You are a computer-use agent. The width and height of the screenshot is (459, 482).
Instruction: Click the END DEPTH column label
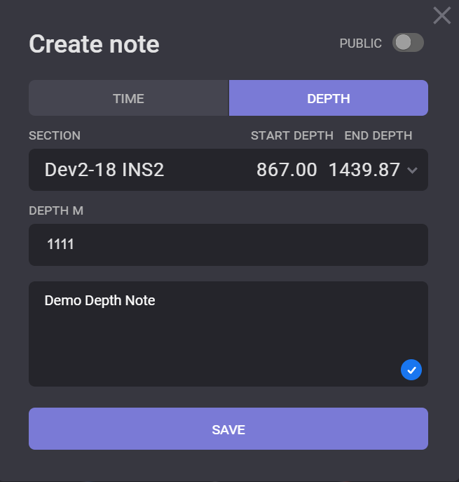click(x=378, y=135)
